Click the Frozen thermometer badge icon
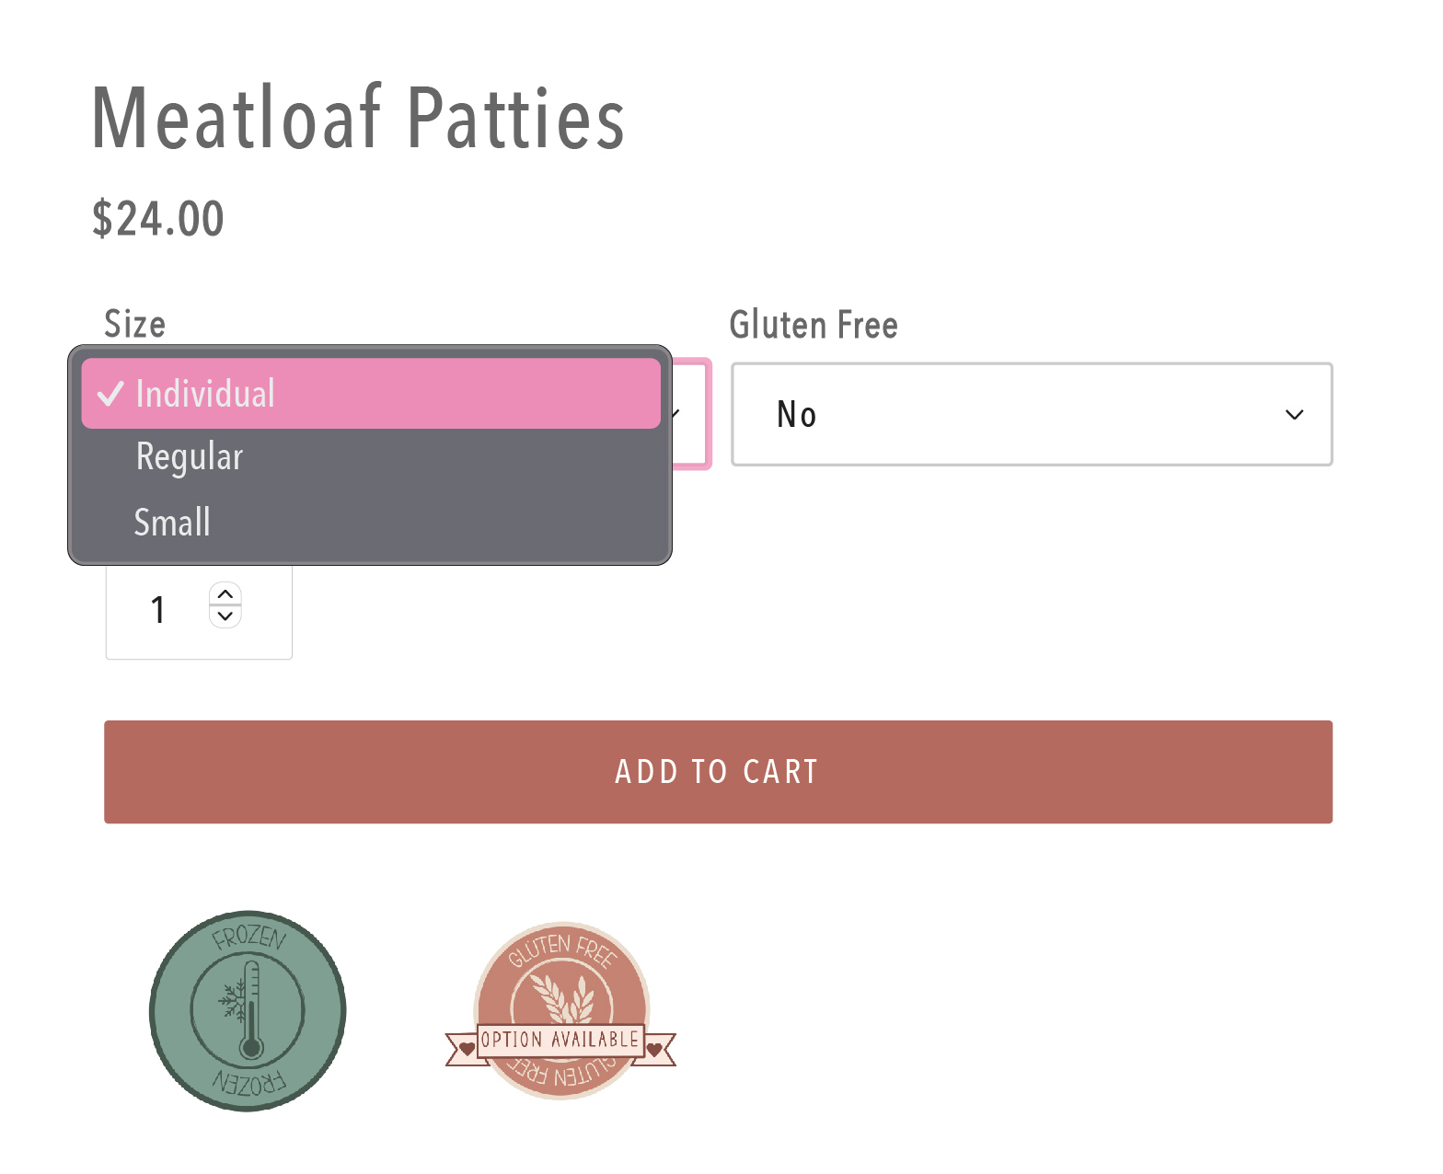This screenshot has width=1443, height=1174. (248, 1011)
